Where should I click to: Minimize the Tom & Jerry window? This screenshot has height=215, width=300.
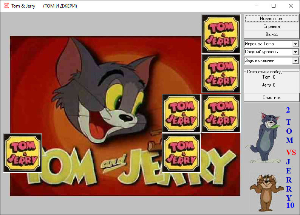coord(257,6)
